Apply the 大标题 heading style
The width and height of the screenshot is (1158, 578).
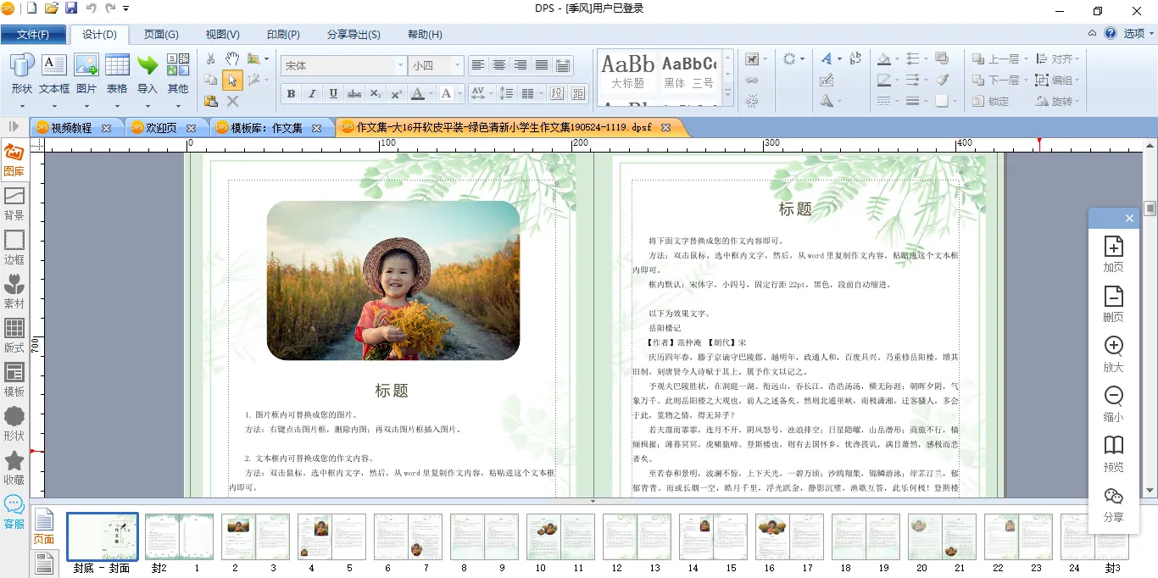pos(627,73)
